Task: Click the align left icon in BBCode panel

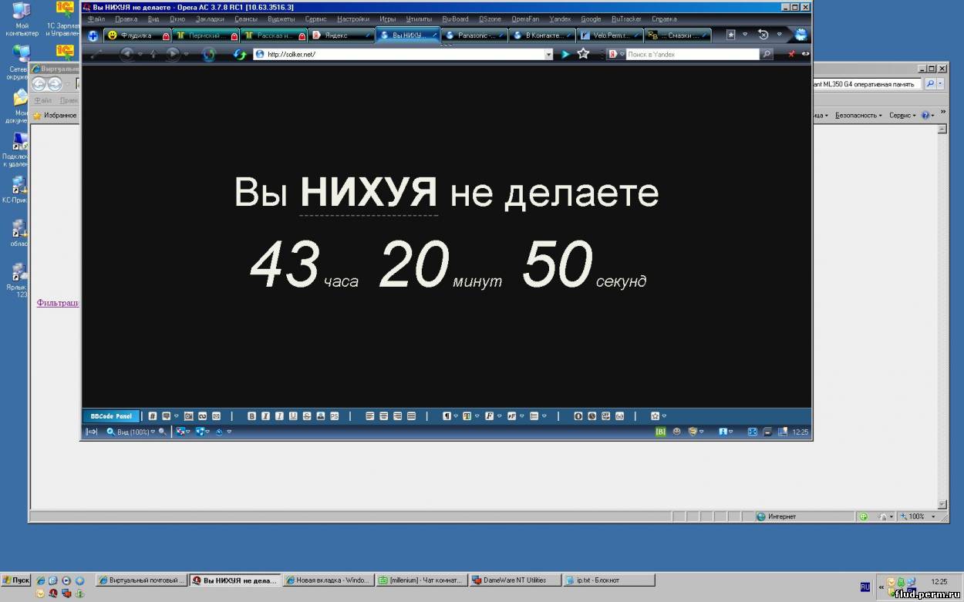Action: 370,416
